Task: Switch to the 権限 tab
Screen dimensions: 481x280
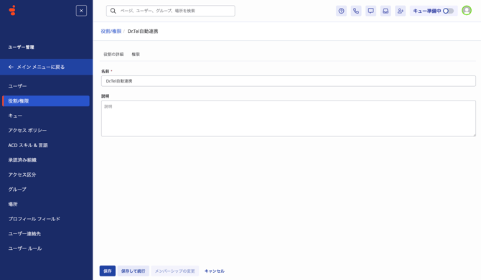Action: tap(136, 55)
